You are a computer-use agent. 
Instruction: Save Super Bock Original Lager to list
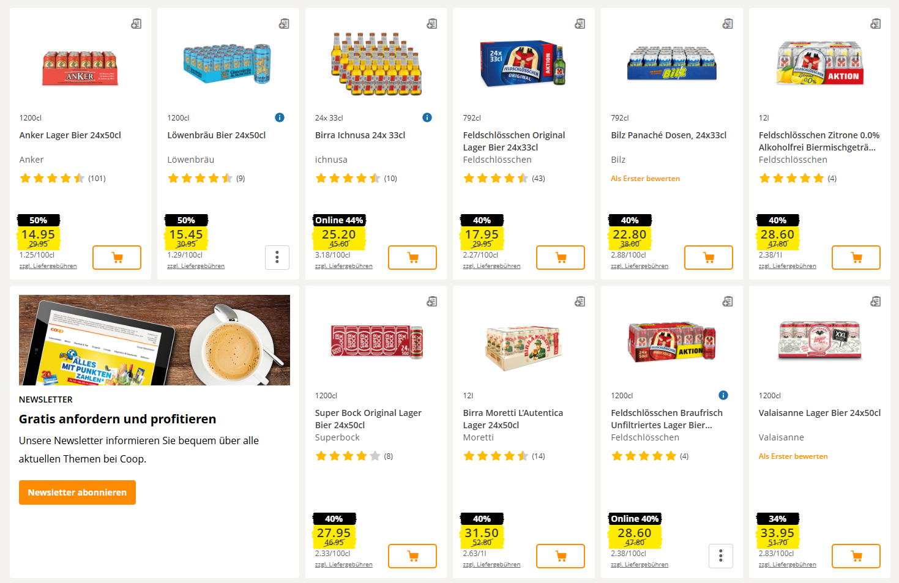click(432, 302)
